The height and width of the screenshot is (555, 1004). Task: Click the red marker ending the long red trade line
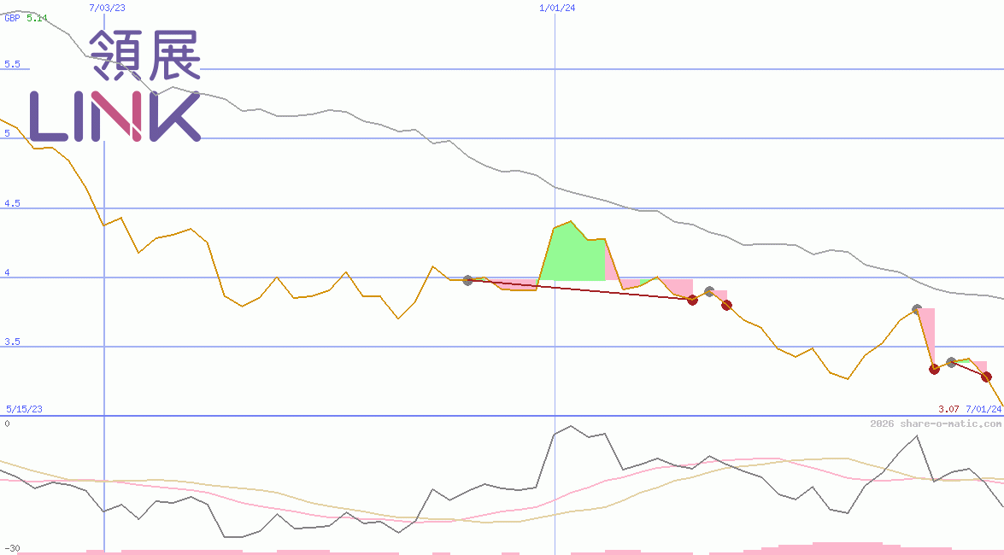(692, 300)
